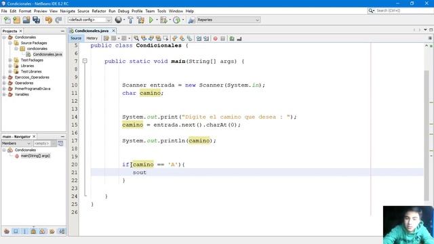Viewport: 434px width, 244px height.
Task: Click the Undo arrow icon
Action: (49, 20)
